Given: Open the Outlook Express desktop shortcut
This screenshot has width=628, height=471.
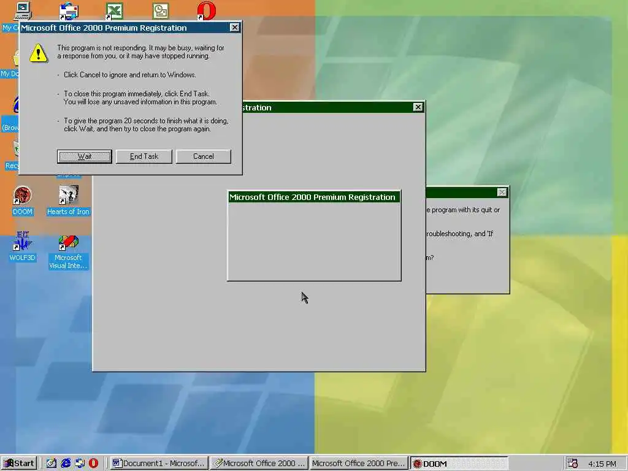Looking at the screenshot, I should click(x=69, y=11).
